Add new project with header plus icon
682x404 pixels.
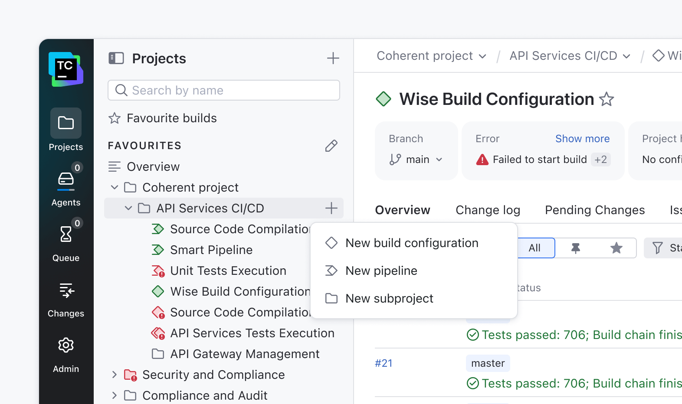tap(333, 58)
